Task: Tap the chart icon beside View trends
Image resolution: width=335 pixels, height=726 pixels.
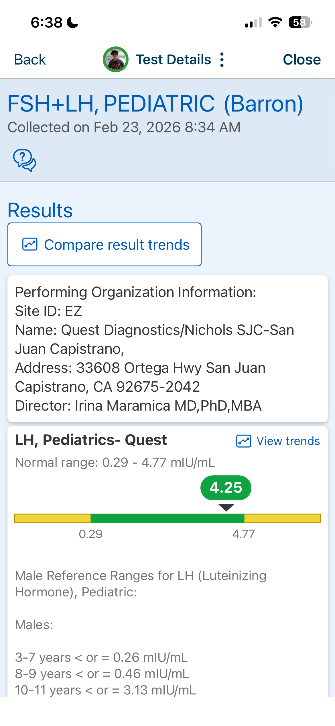Action: (243, 441)
